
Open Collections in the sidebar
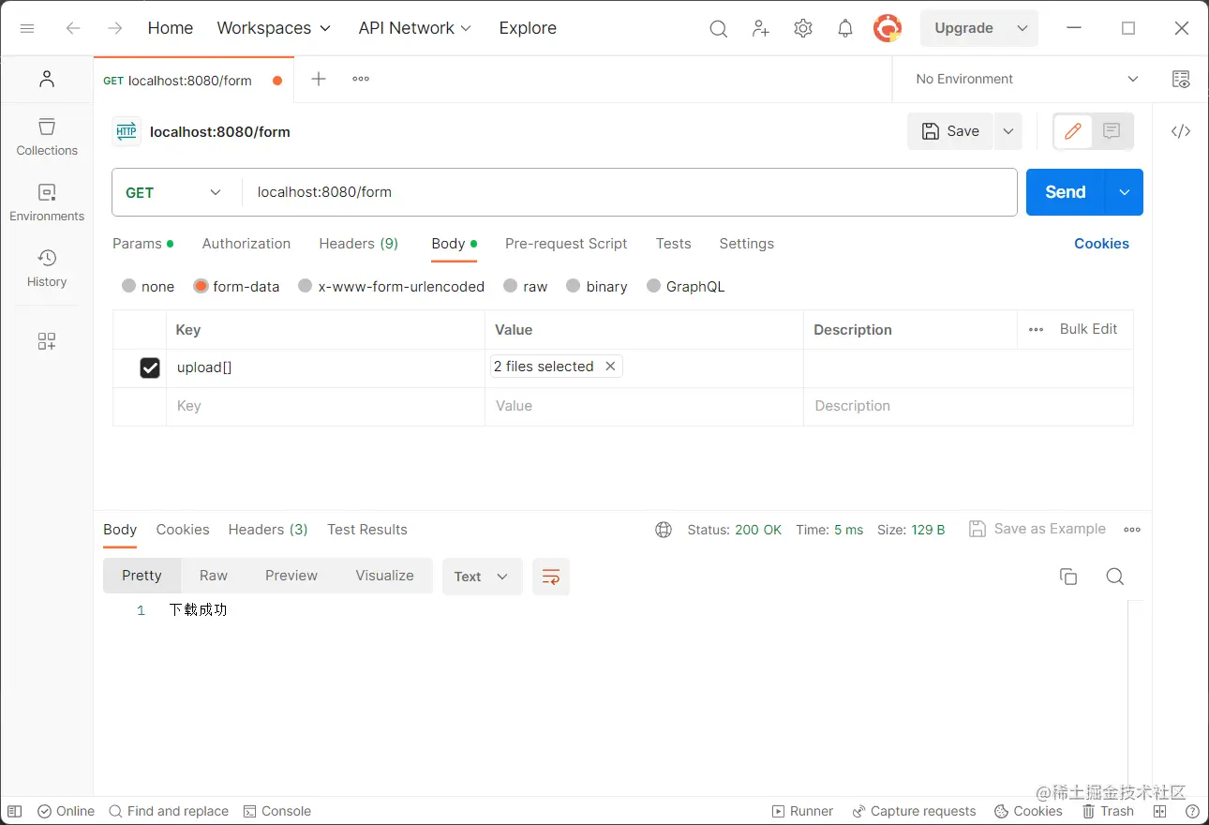(x=47, y=137)
